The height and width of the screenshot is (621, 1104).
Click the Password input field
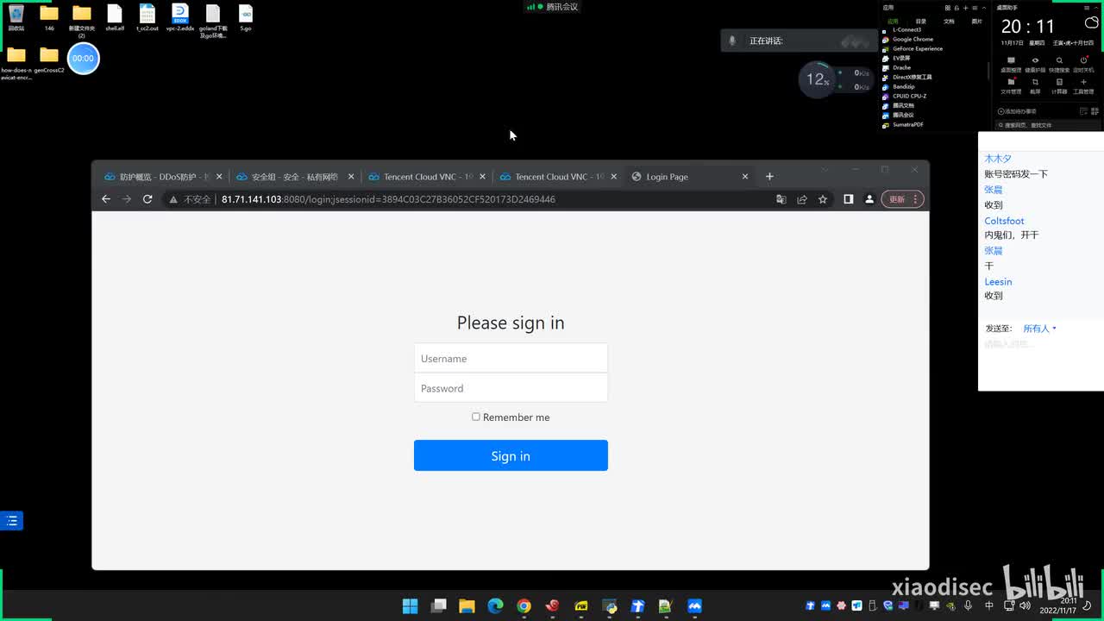(x=511, y=388)
